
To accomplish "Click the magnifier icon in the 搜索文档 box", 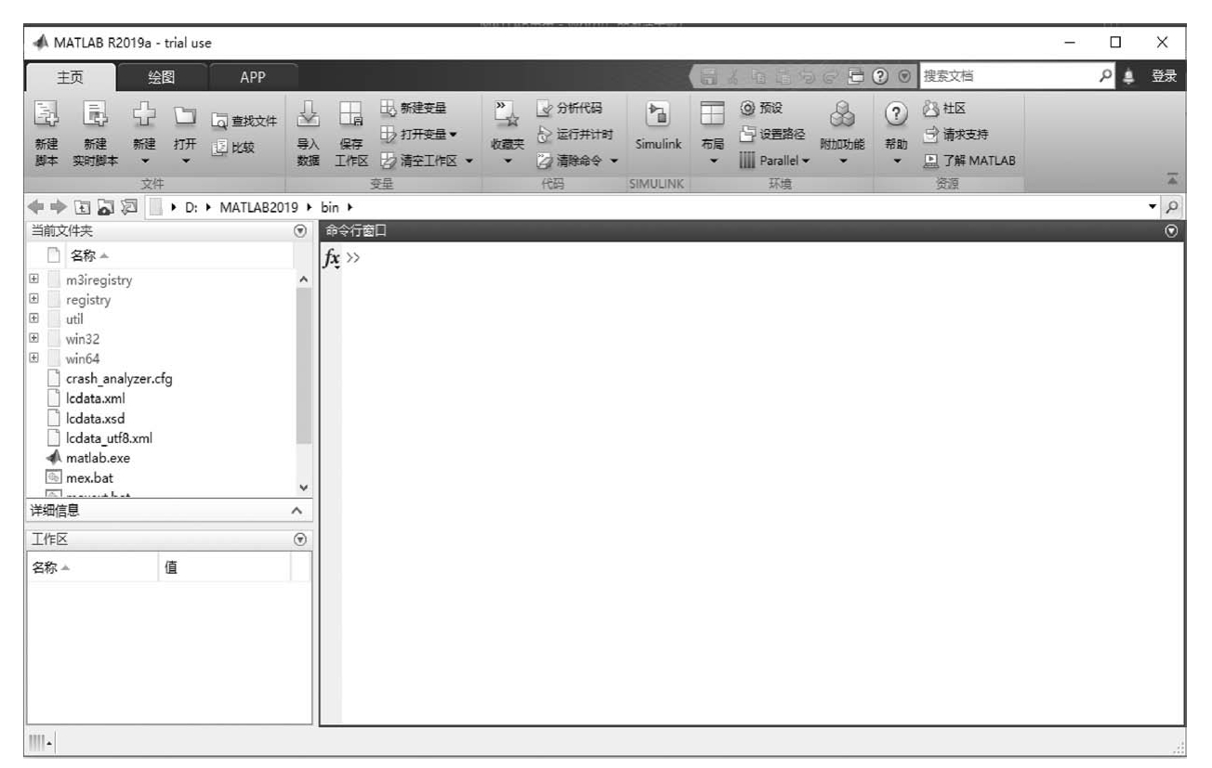I will pyautogui.click(x=1107, y=76).
